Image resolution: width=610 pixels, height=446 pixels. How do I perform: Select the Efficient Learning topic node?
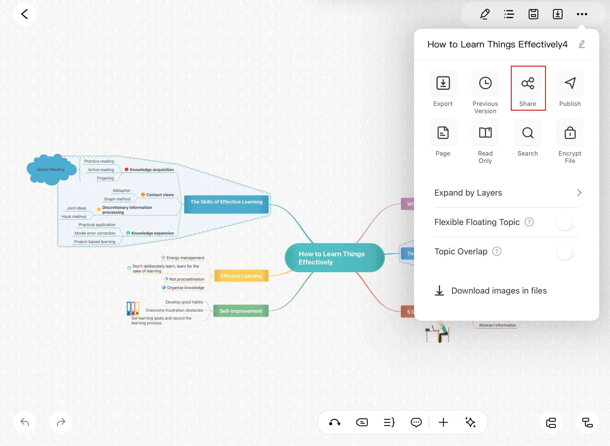tap(241, 276)
